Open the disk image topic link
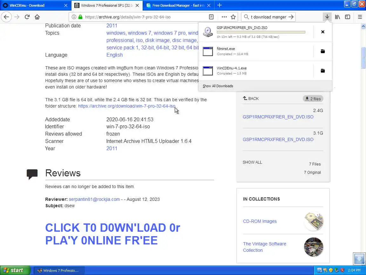The height and width of the screenshot is (275, 366). 157,40
